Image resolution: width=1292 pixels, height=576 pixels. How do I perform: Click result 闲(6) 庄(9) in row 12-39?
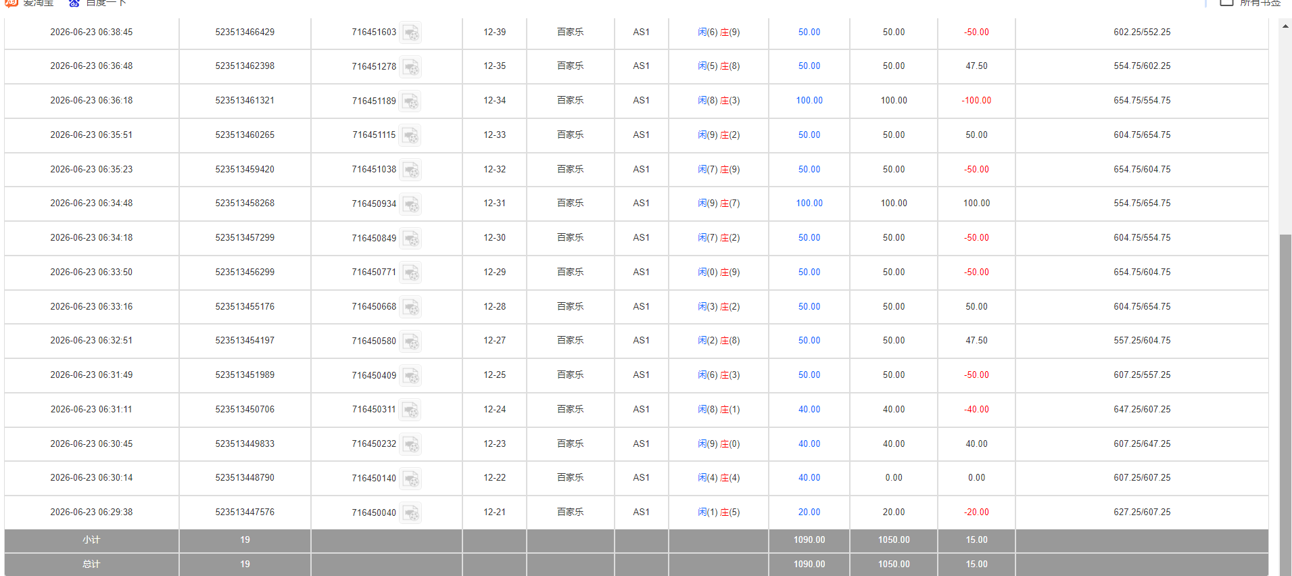719,32
